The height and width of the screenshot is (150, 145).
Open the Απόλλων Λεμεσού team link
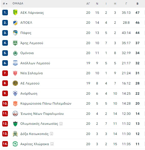[x=35, y=63]
